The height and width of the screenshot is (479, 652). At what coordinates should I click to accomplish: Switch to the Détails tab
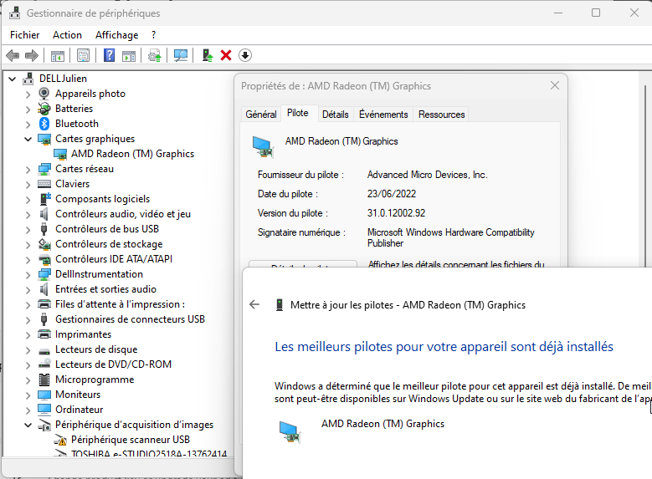tap(335, 115)
